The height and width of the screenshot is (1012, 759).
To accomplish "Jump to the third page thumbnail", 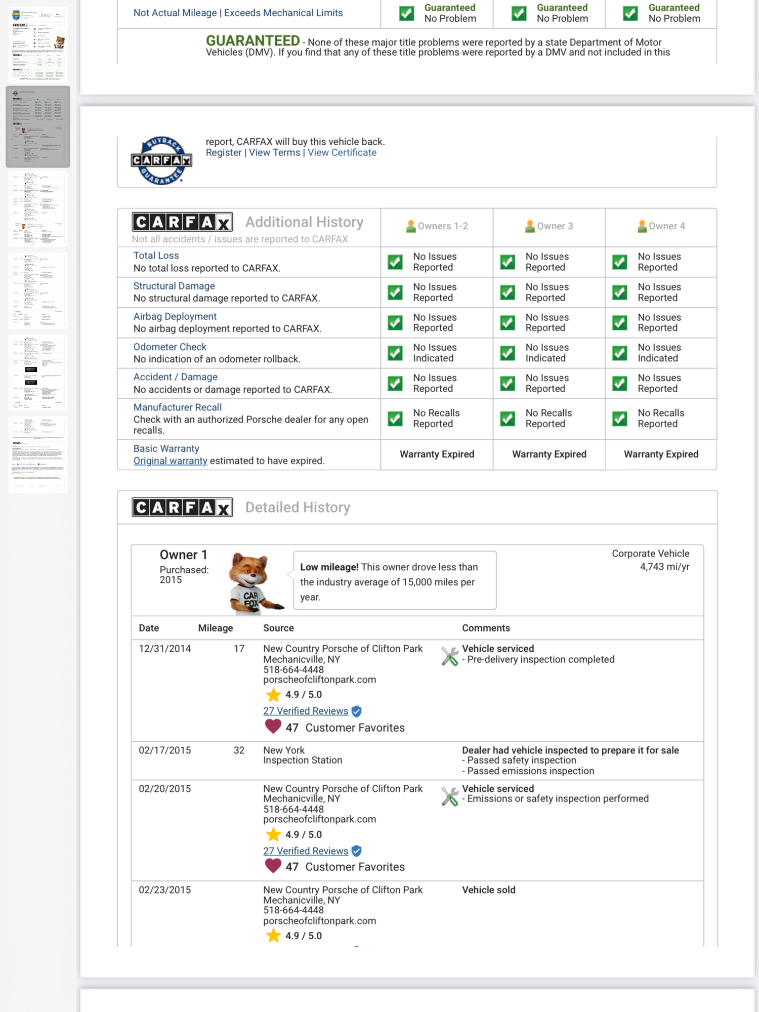I will [38, 209].
